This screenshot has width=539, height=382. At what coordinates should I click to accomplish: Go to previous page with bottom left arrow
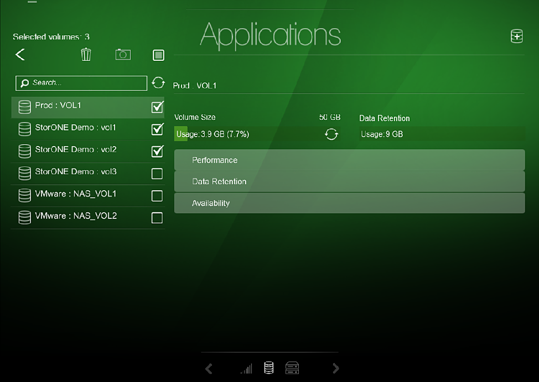(209, 368)
